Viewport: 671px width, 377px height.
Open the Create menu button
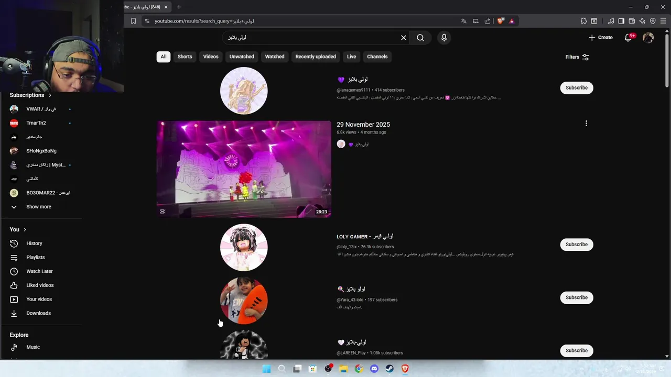601,38
